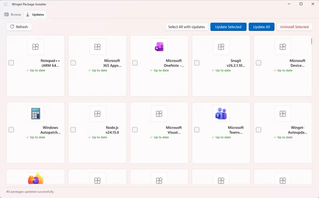The width and height of the screenshot is (319, 198).
Task: Click the Microsoft Device package icon
Action: tap(283, 47)
